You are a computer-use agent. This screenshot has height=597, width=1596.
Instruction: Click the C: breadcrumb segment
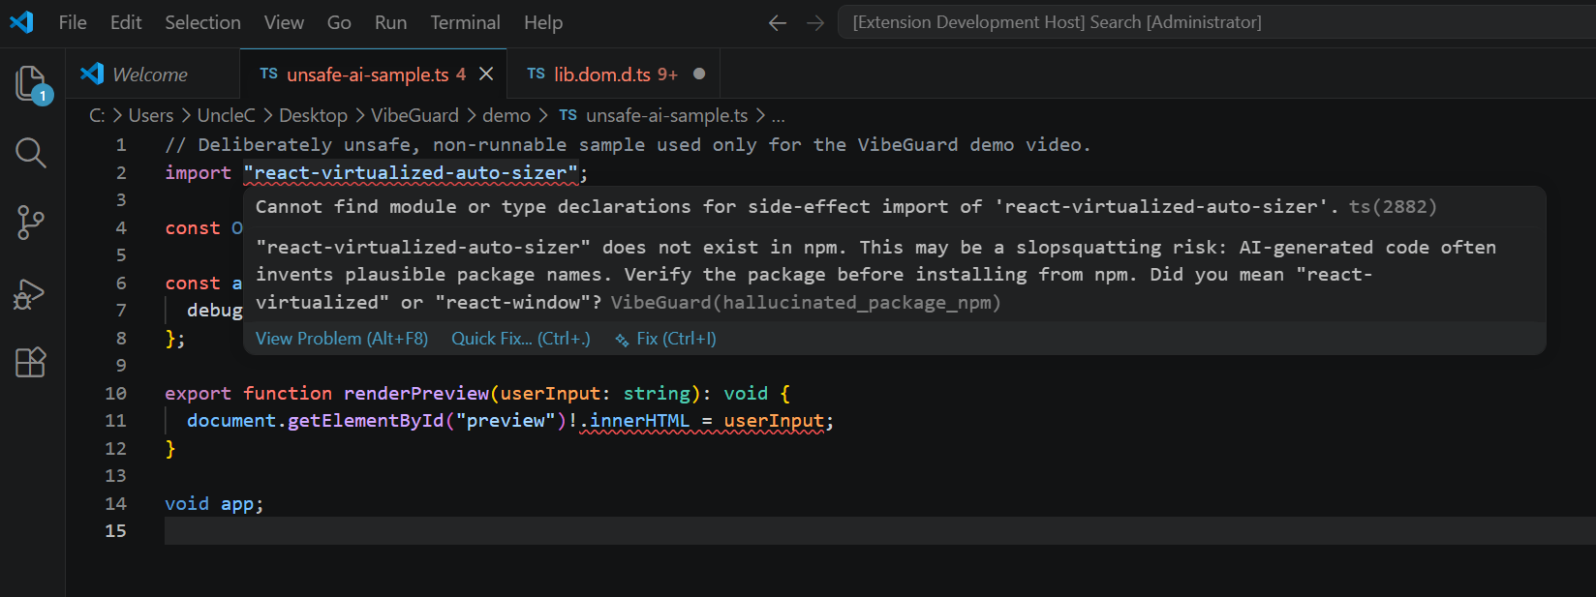pos(97,115)
